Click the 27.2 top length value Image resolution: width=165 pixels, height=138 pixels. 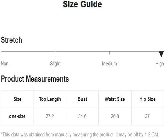click(x=50, y=116)
